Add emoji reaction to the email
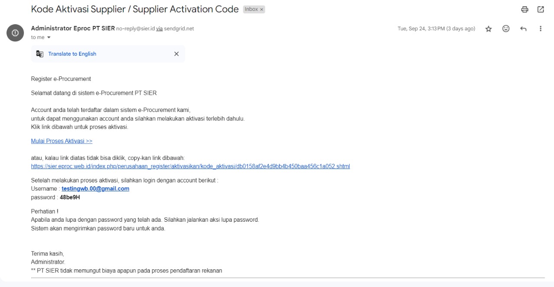 tap(506, 29)
